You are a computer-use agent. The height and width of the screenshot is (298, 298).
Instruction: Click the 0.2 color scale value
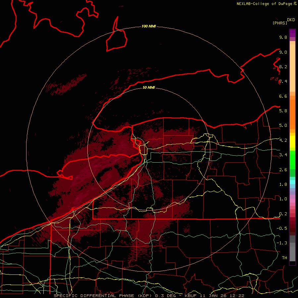[x=283, y=214]
